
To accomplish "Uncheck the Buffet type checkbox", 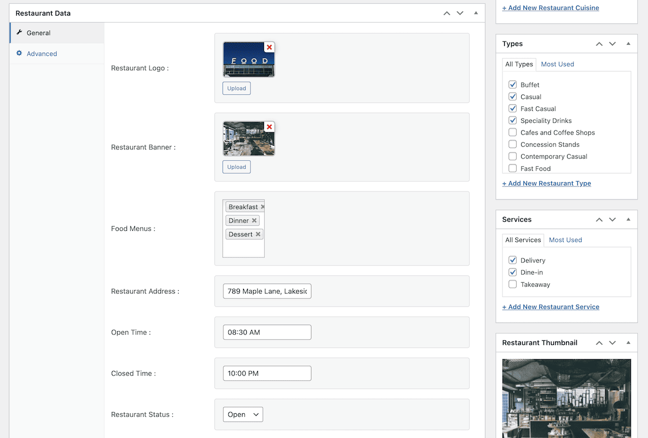I will [512, 85].
